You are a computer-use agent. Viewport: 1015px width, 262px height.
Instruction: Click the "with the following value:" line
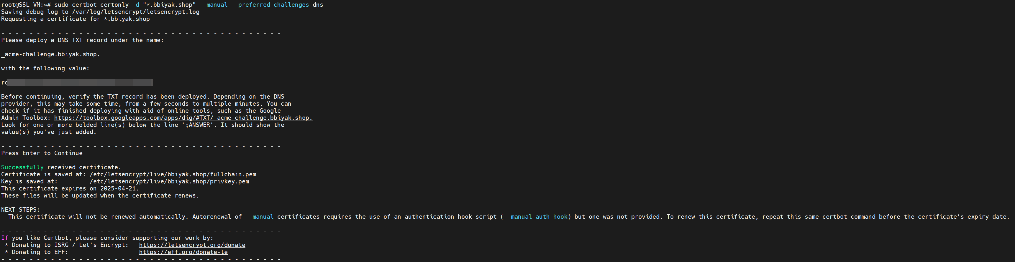tap(45, 69)
